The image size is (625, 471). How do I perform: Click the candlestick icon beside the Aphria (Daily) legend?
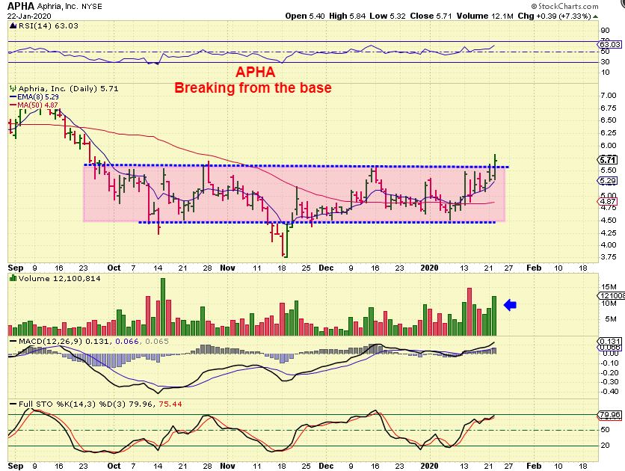pyautogui.click(x=13, y=88)
